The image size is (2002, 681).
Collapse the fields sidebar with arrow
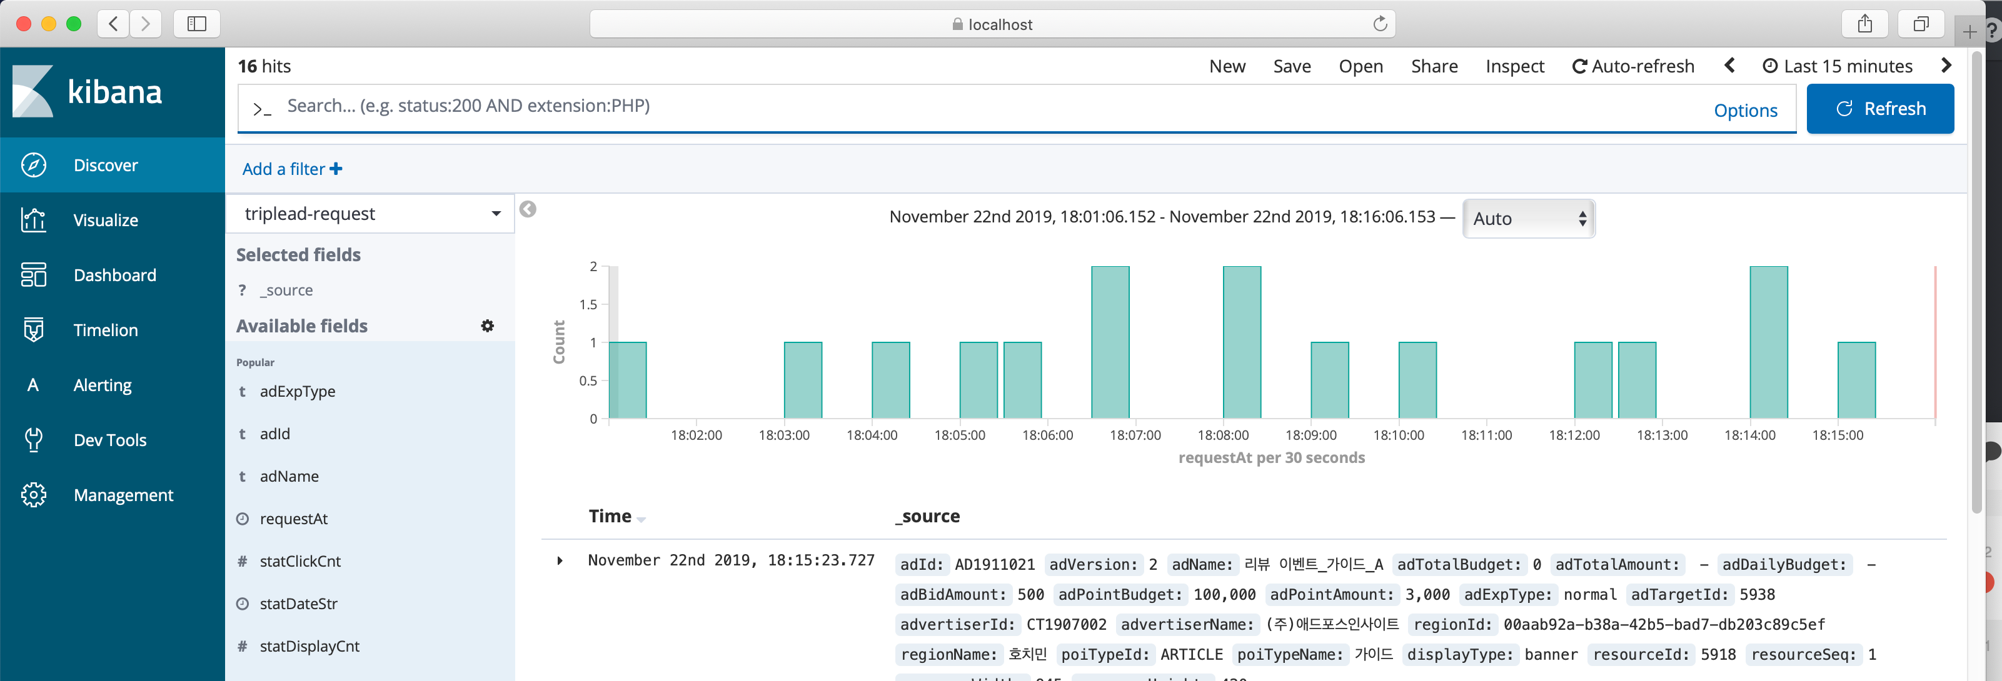coord(528,210)
